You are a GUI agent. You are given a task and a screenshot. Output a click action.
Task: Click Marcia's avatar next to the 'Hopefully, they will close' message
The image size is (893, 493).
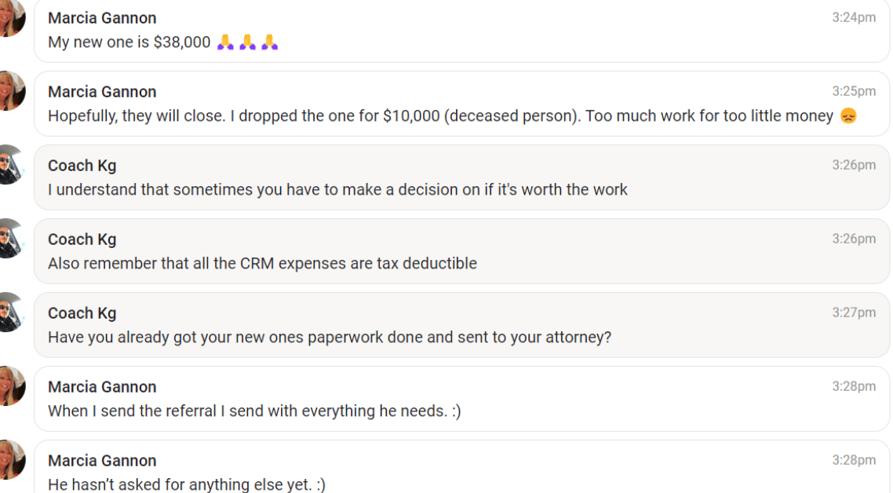click(11, 91)
